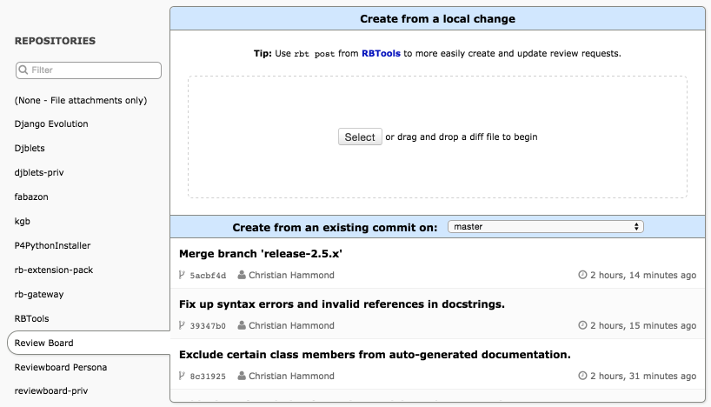Click the clock icon by 2 hours, 31 minutes ago

[x=582, y=376]
